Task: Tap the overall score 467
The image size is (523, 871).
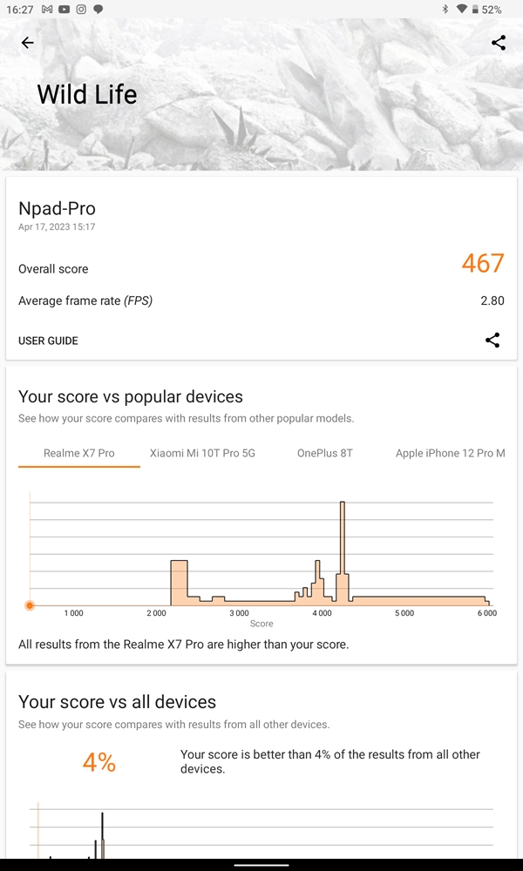Action: point(482,263)
